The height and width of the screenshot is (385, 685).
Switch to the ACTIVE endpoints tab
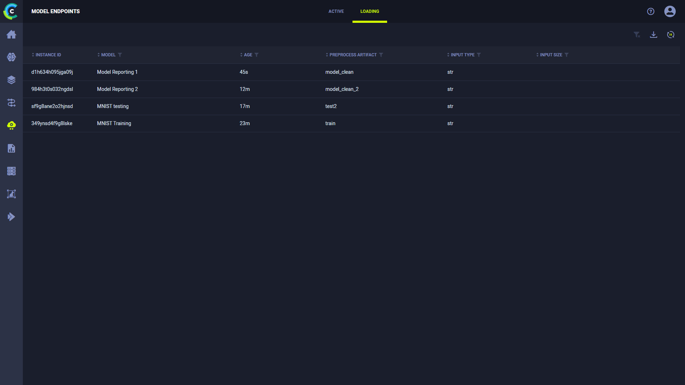(x=335, y=11)
